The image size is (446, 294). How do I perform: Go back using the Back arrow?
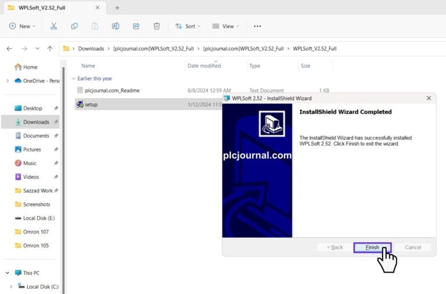[9, 49]
